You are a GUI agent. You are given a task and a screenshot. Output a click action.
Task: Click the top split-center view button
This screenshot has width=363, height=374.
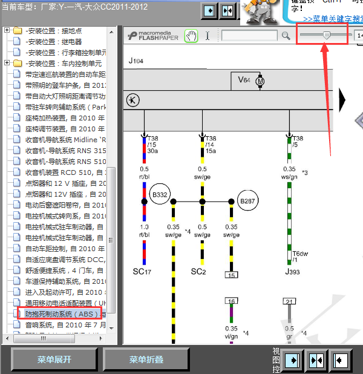227,11
